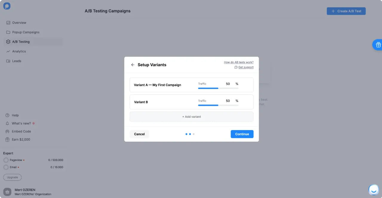Click Variant A traffic percentage field
The width and height of the screenshot is (382, 198).
[228, 84]
